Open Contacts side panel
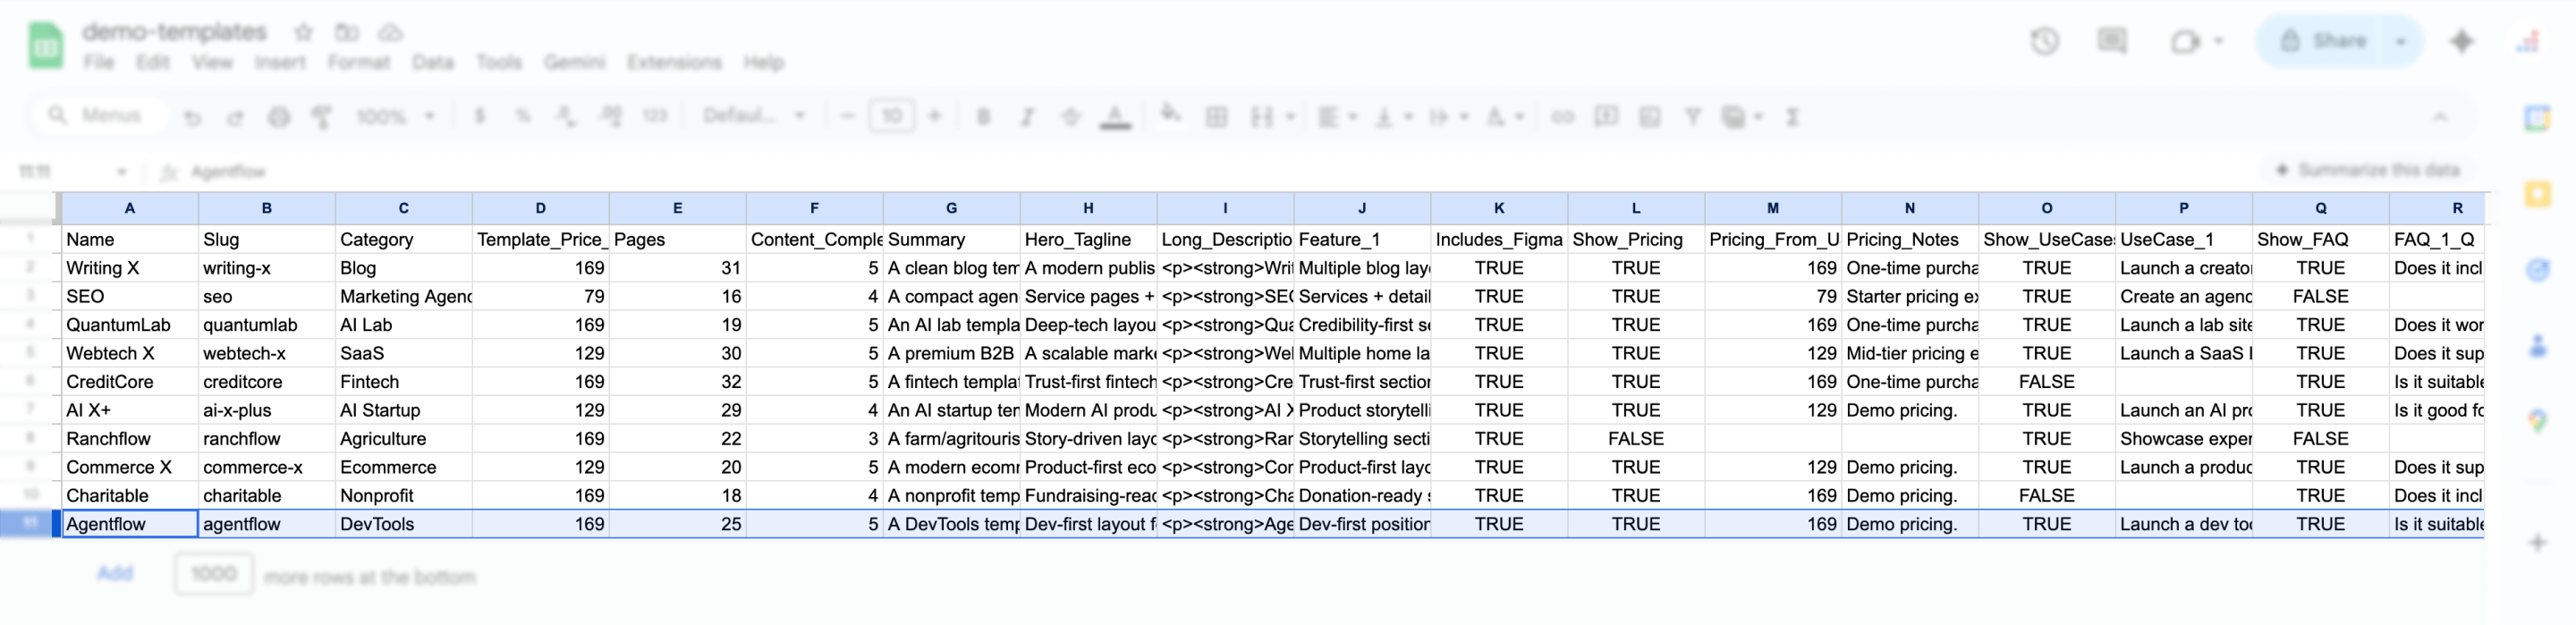 2538,346
